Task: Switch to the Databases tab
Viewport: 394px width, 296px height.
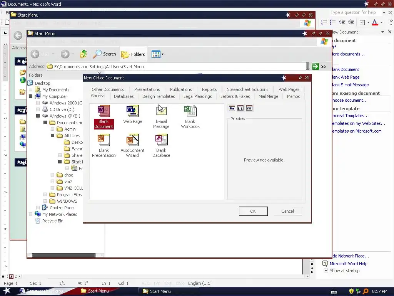Action: click(124, 96)
